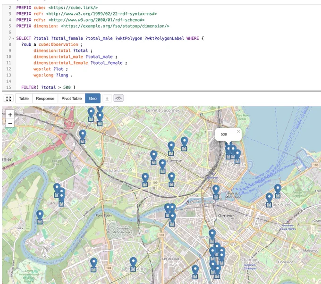Image resolution: width=321 pixels, height=284 pixels.
Task: Select the Geo tab
Action: [x=93, y=99]
